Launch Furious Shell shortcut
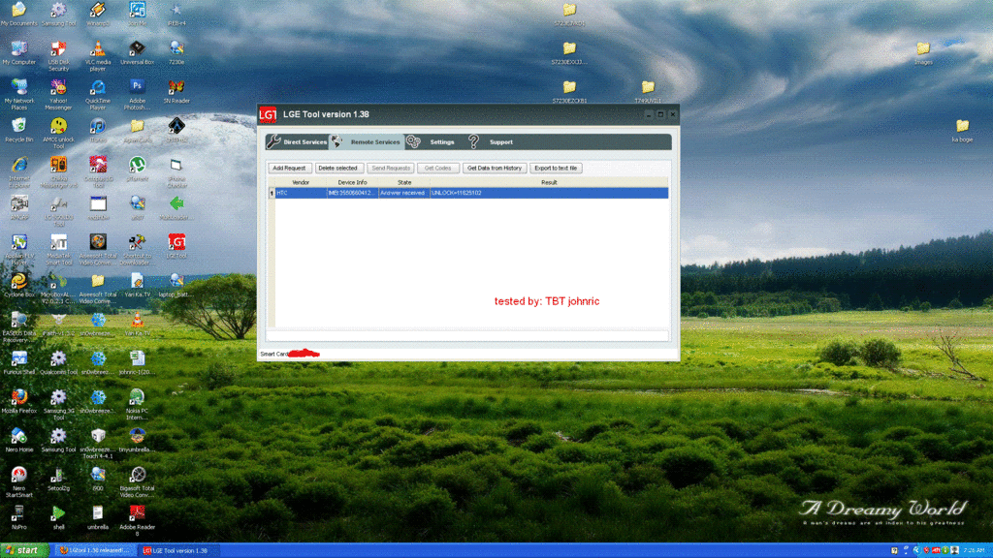Image resolution: width=993 pixels, height=558 pixels. coord(19,362)
